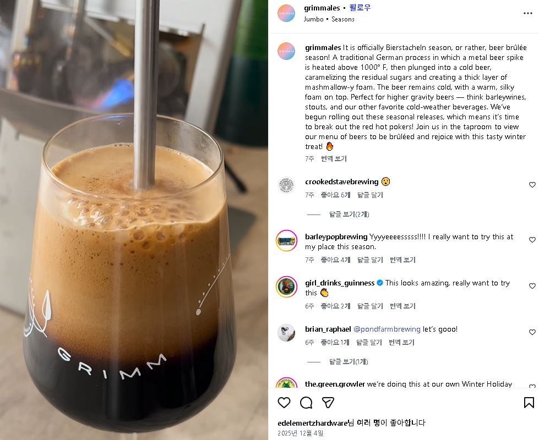
Task: Like crookedstavebrewing's comment
Action: (532, 185)
